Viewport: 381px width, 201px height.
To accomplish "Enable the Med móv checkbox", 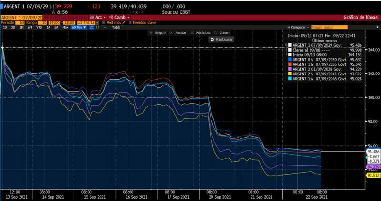I will coord(103,22).
